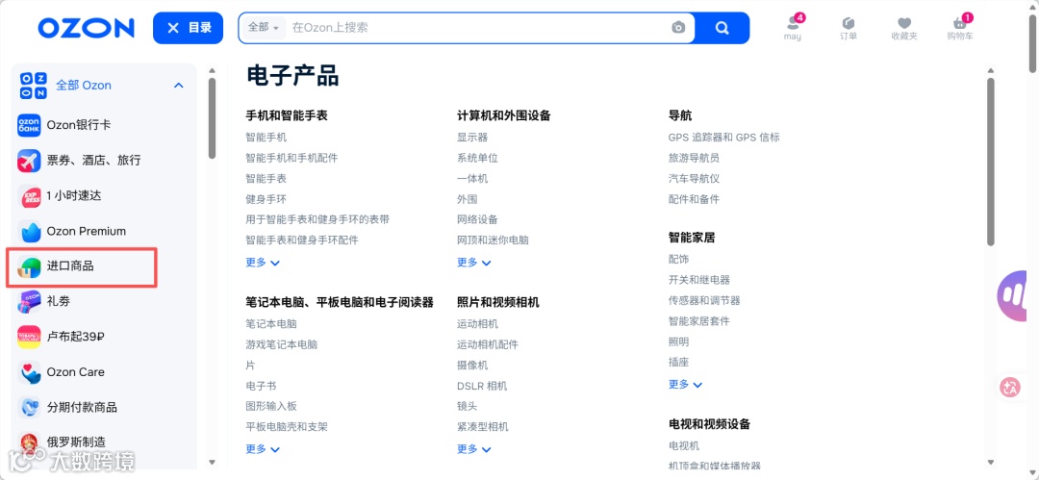Image resolution: width=1039 pixels, height=480 pixels.
Task: Click the 分期付款商品 icon
Action: point(29,407)
